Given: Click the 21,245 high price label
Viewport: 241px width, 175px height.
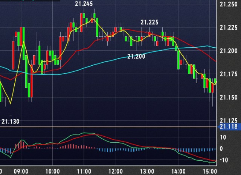Looking at the screenshot, I should 84,4.
